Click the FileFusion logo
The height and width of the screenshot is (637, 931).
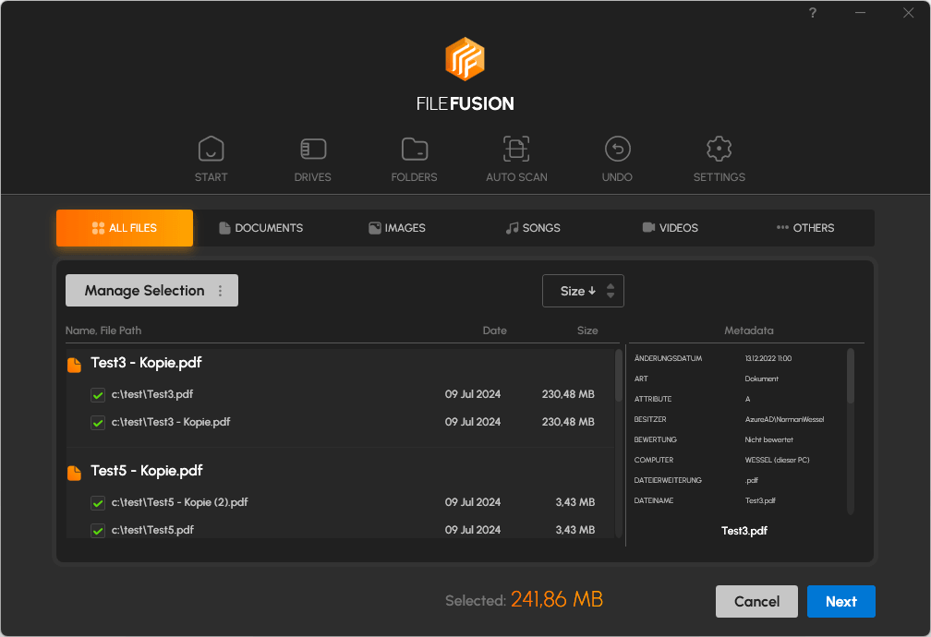coord(465,59)
